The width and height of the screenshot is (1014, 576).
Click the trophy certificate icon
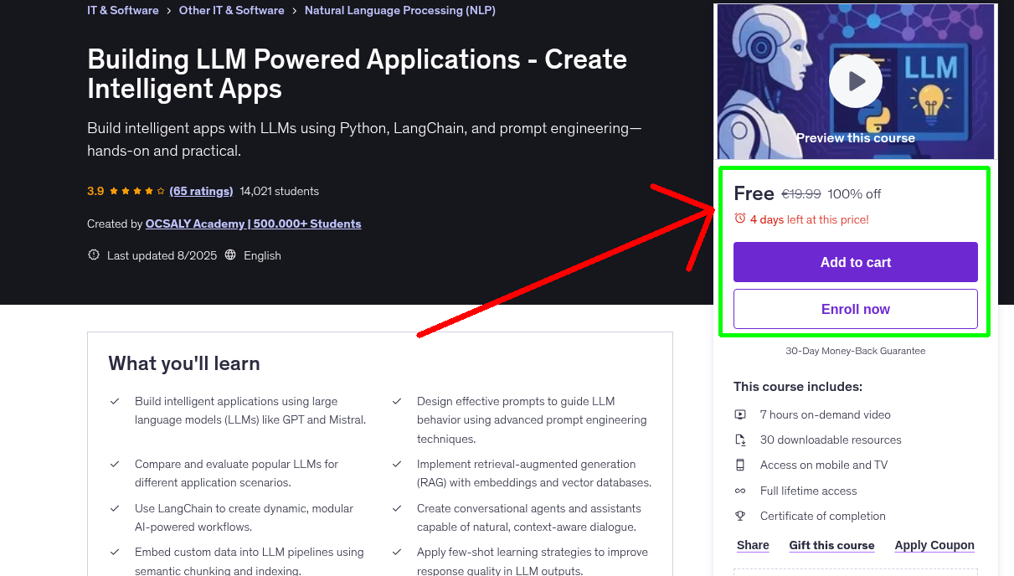coord(740,516)
